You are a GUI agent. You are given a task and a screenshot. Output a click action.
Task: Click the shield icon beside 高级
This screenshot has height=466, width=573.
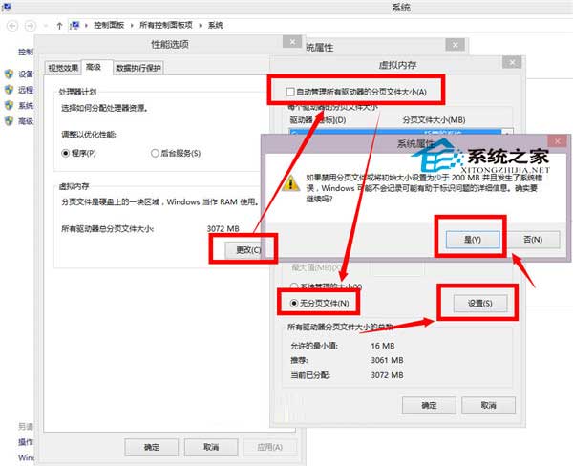9,122
